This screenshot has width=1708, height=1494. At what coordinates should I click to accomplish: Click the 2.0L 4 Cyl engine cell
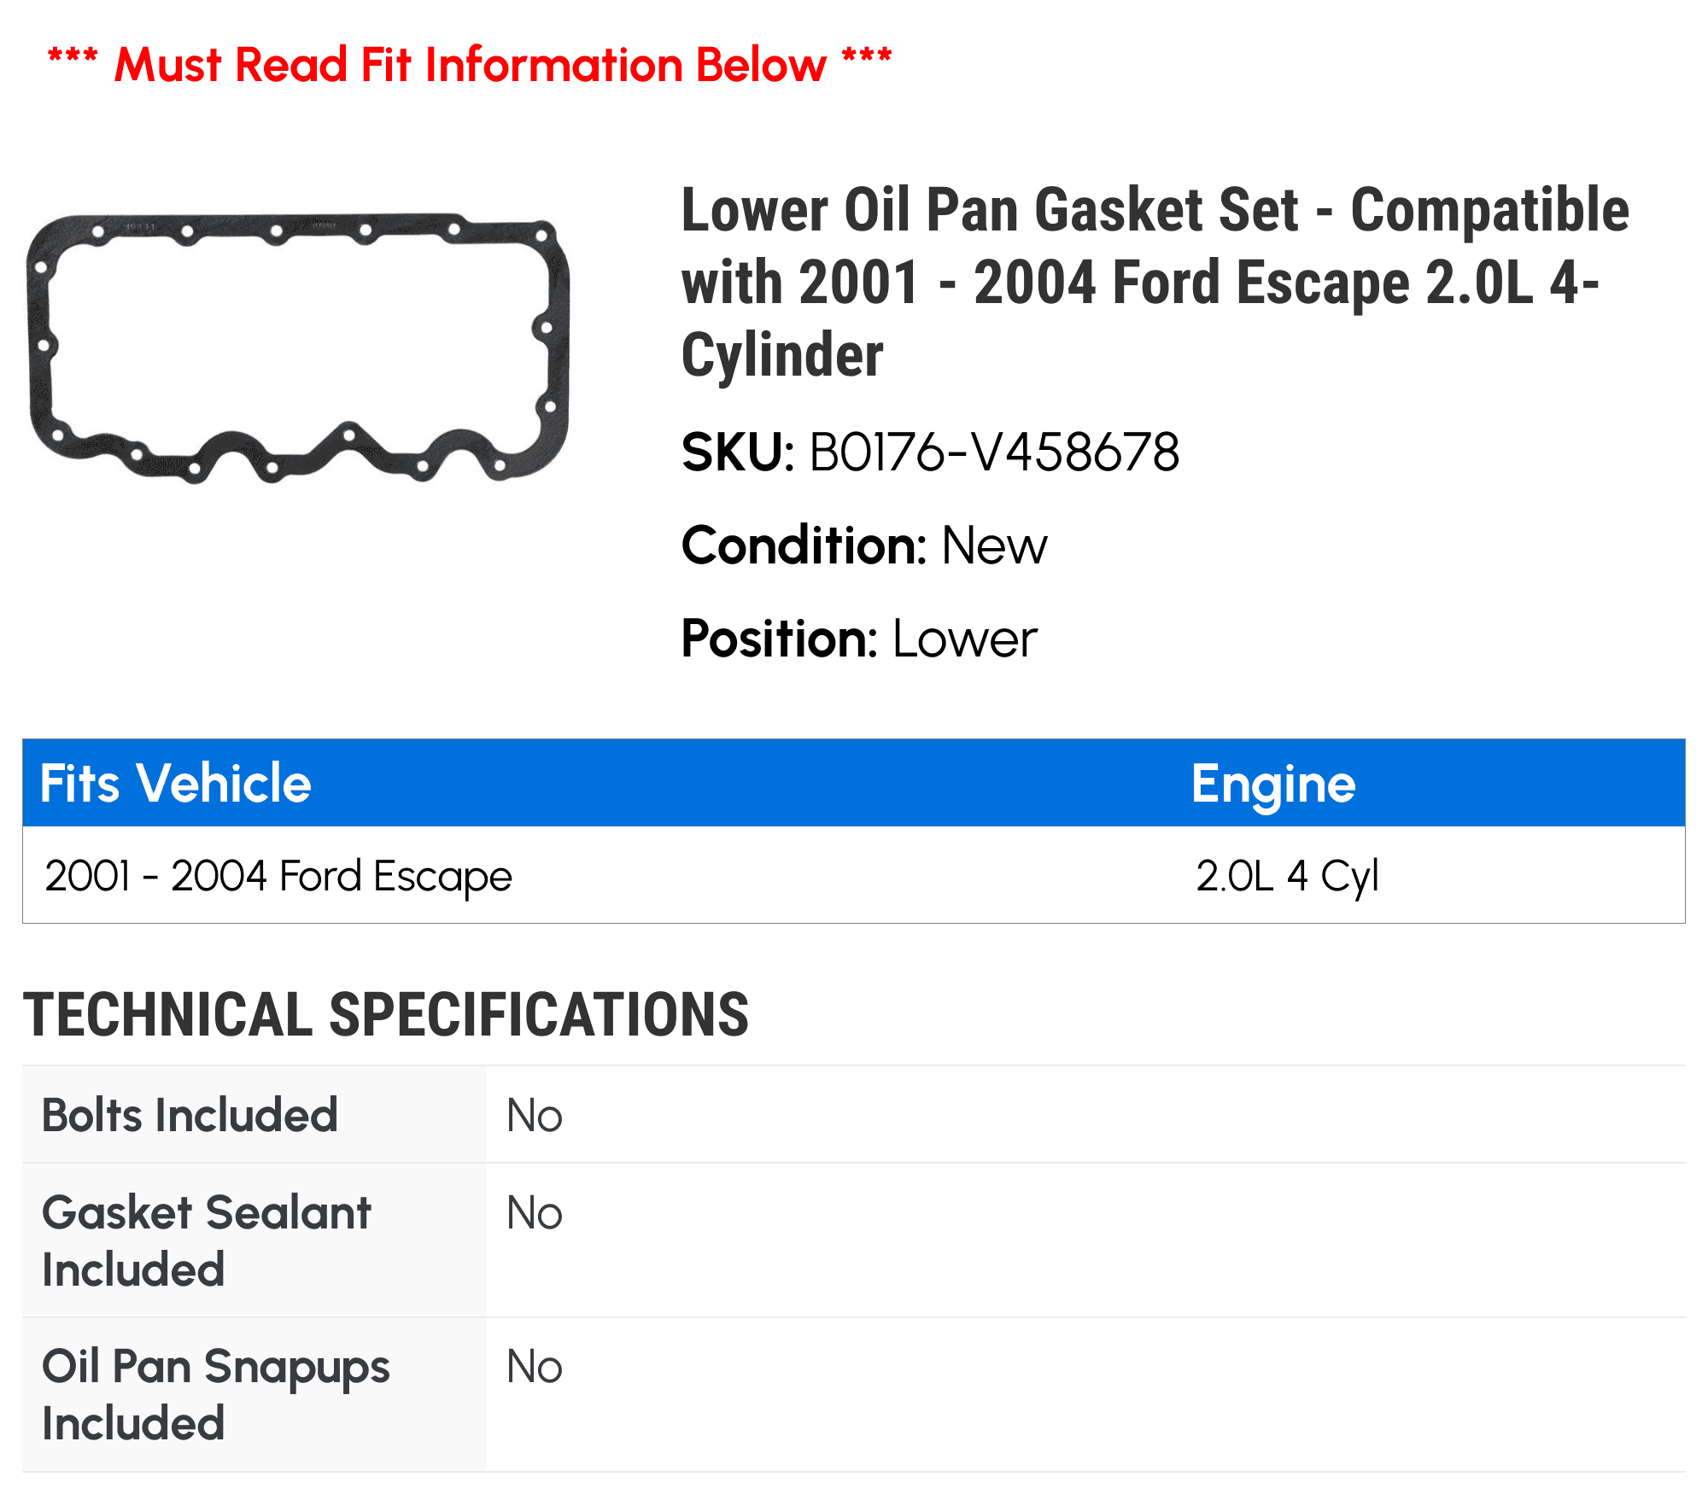[x=1287, y=877]
